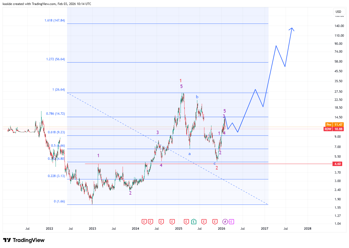Click the 0.786 (14.72) Fibonacci label
The width and height of the screenshot is (349, 248).
[x=55, y=114]
